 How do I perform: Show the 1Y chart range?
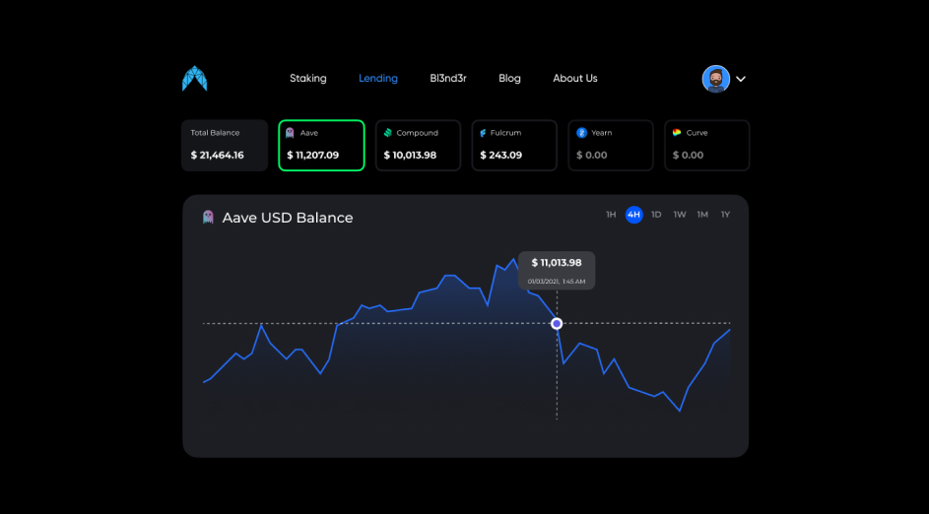(725, 215)
